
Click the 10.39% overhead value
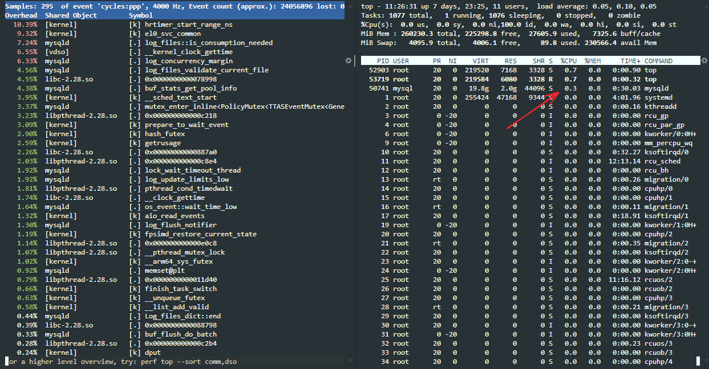pyautogui.click(x=25, y=24)
